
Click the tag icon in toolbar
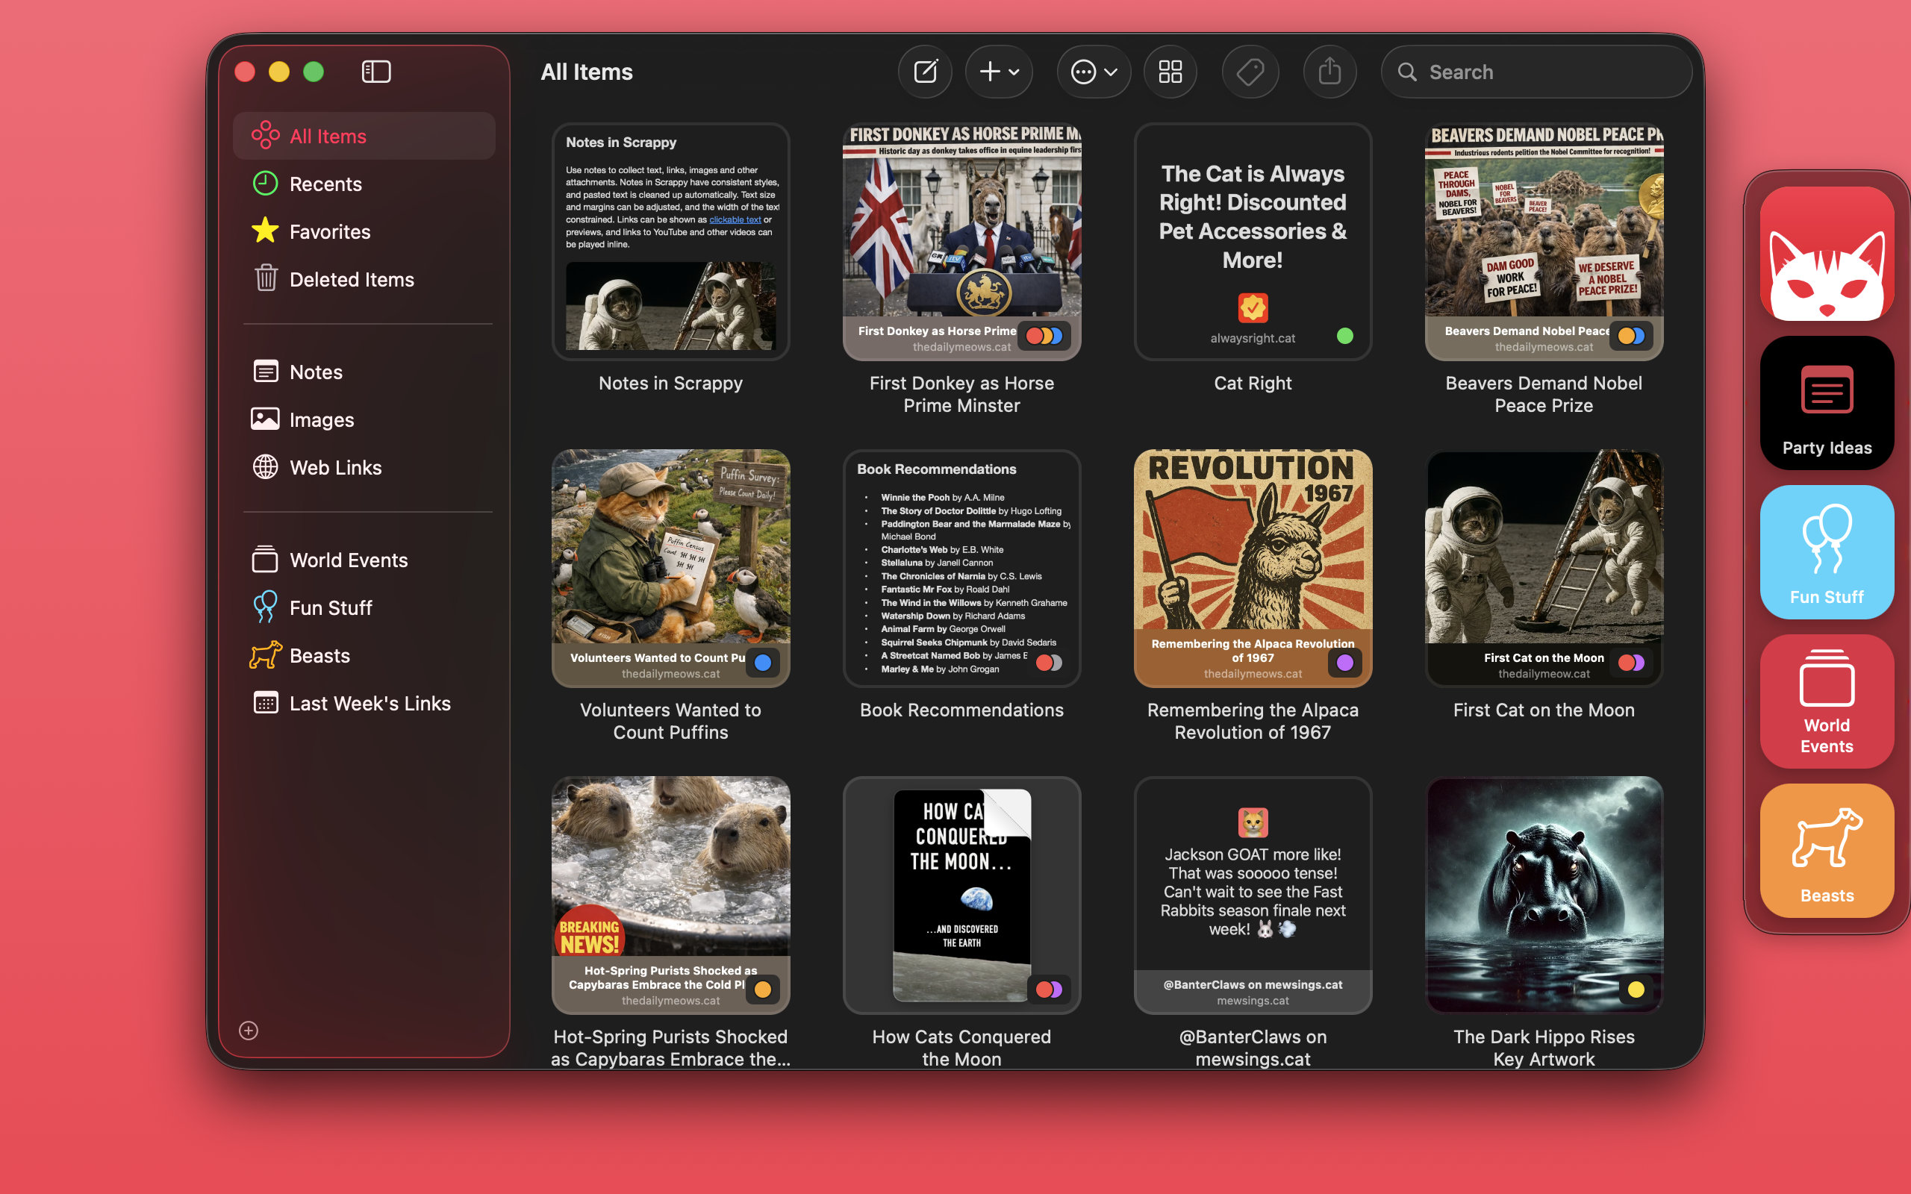coord(1250,72)
